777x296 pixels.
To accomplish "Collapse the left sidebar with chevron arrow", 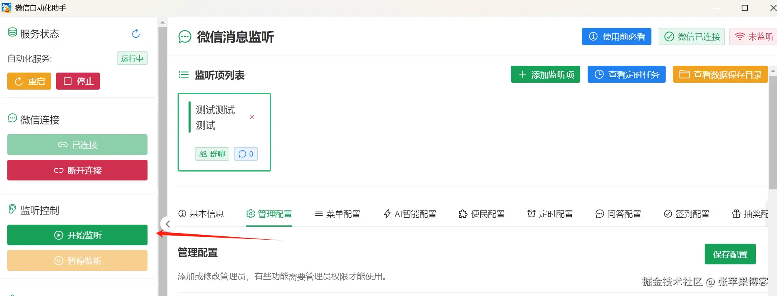I will coord(168,224).
